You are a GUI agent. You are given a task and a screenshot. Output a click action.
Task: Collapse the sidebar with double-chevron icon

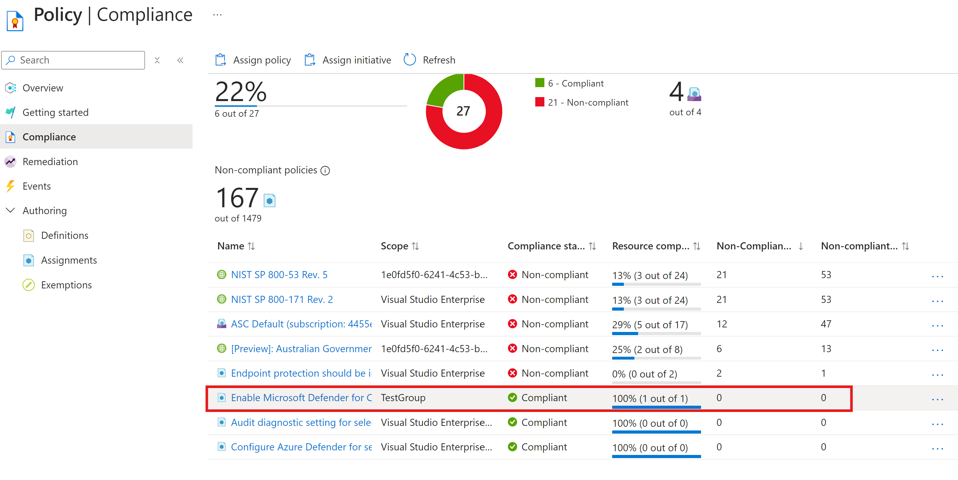(x=180, y=60)
